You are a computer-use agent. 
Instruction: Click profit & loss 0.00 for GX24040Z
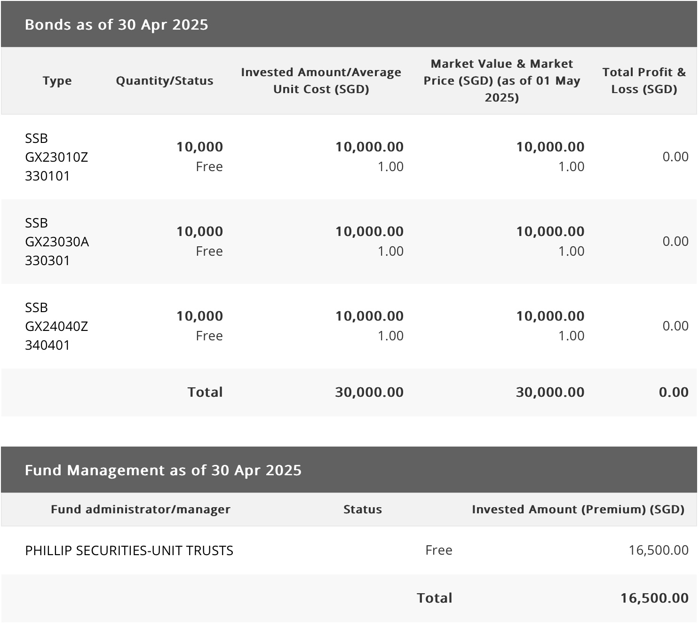tap(675, 326)
